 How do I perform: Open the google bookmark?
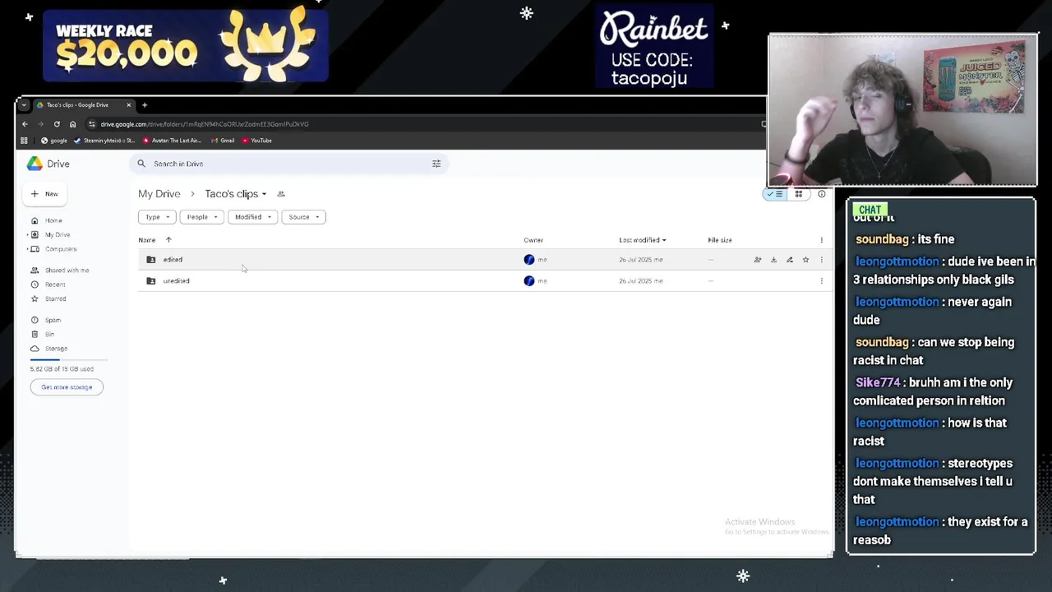pos(54,141)
